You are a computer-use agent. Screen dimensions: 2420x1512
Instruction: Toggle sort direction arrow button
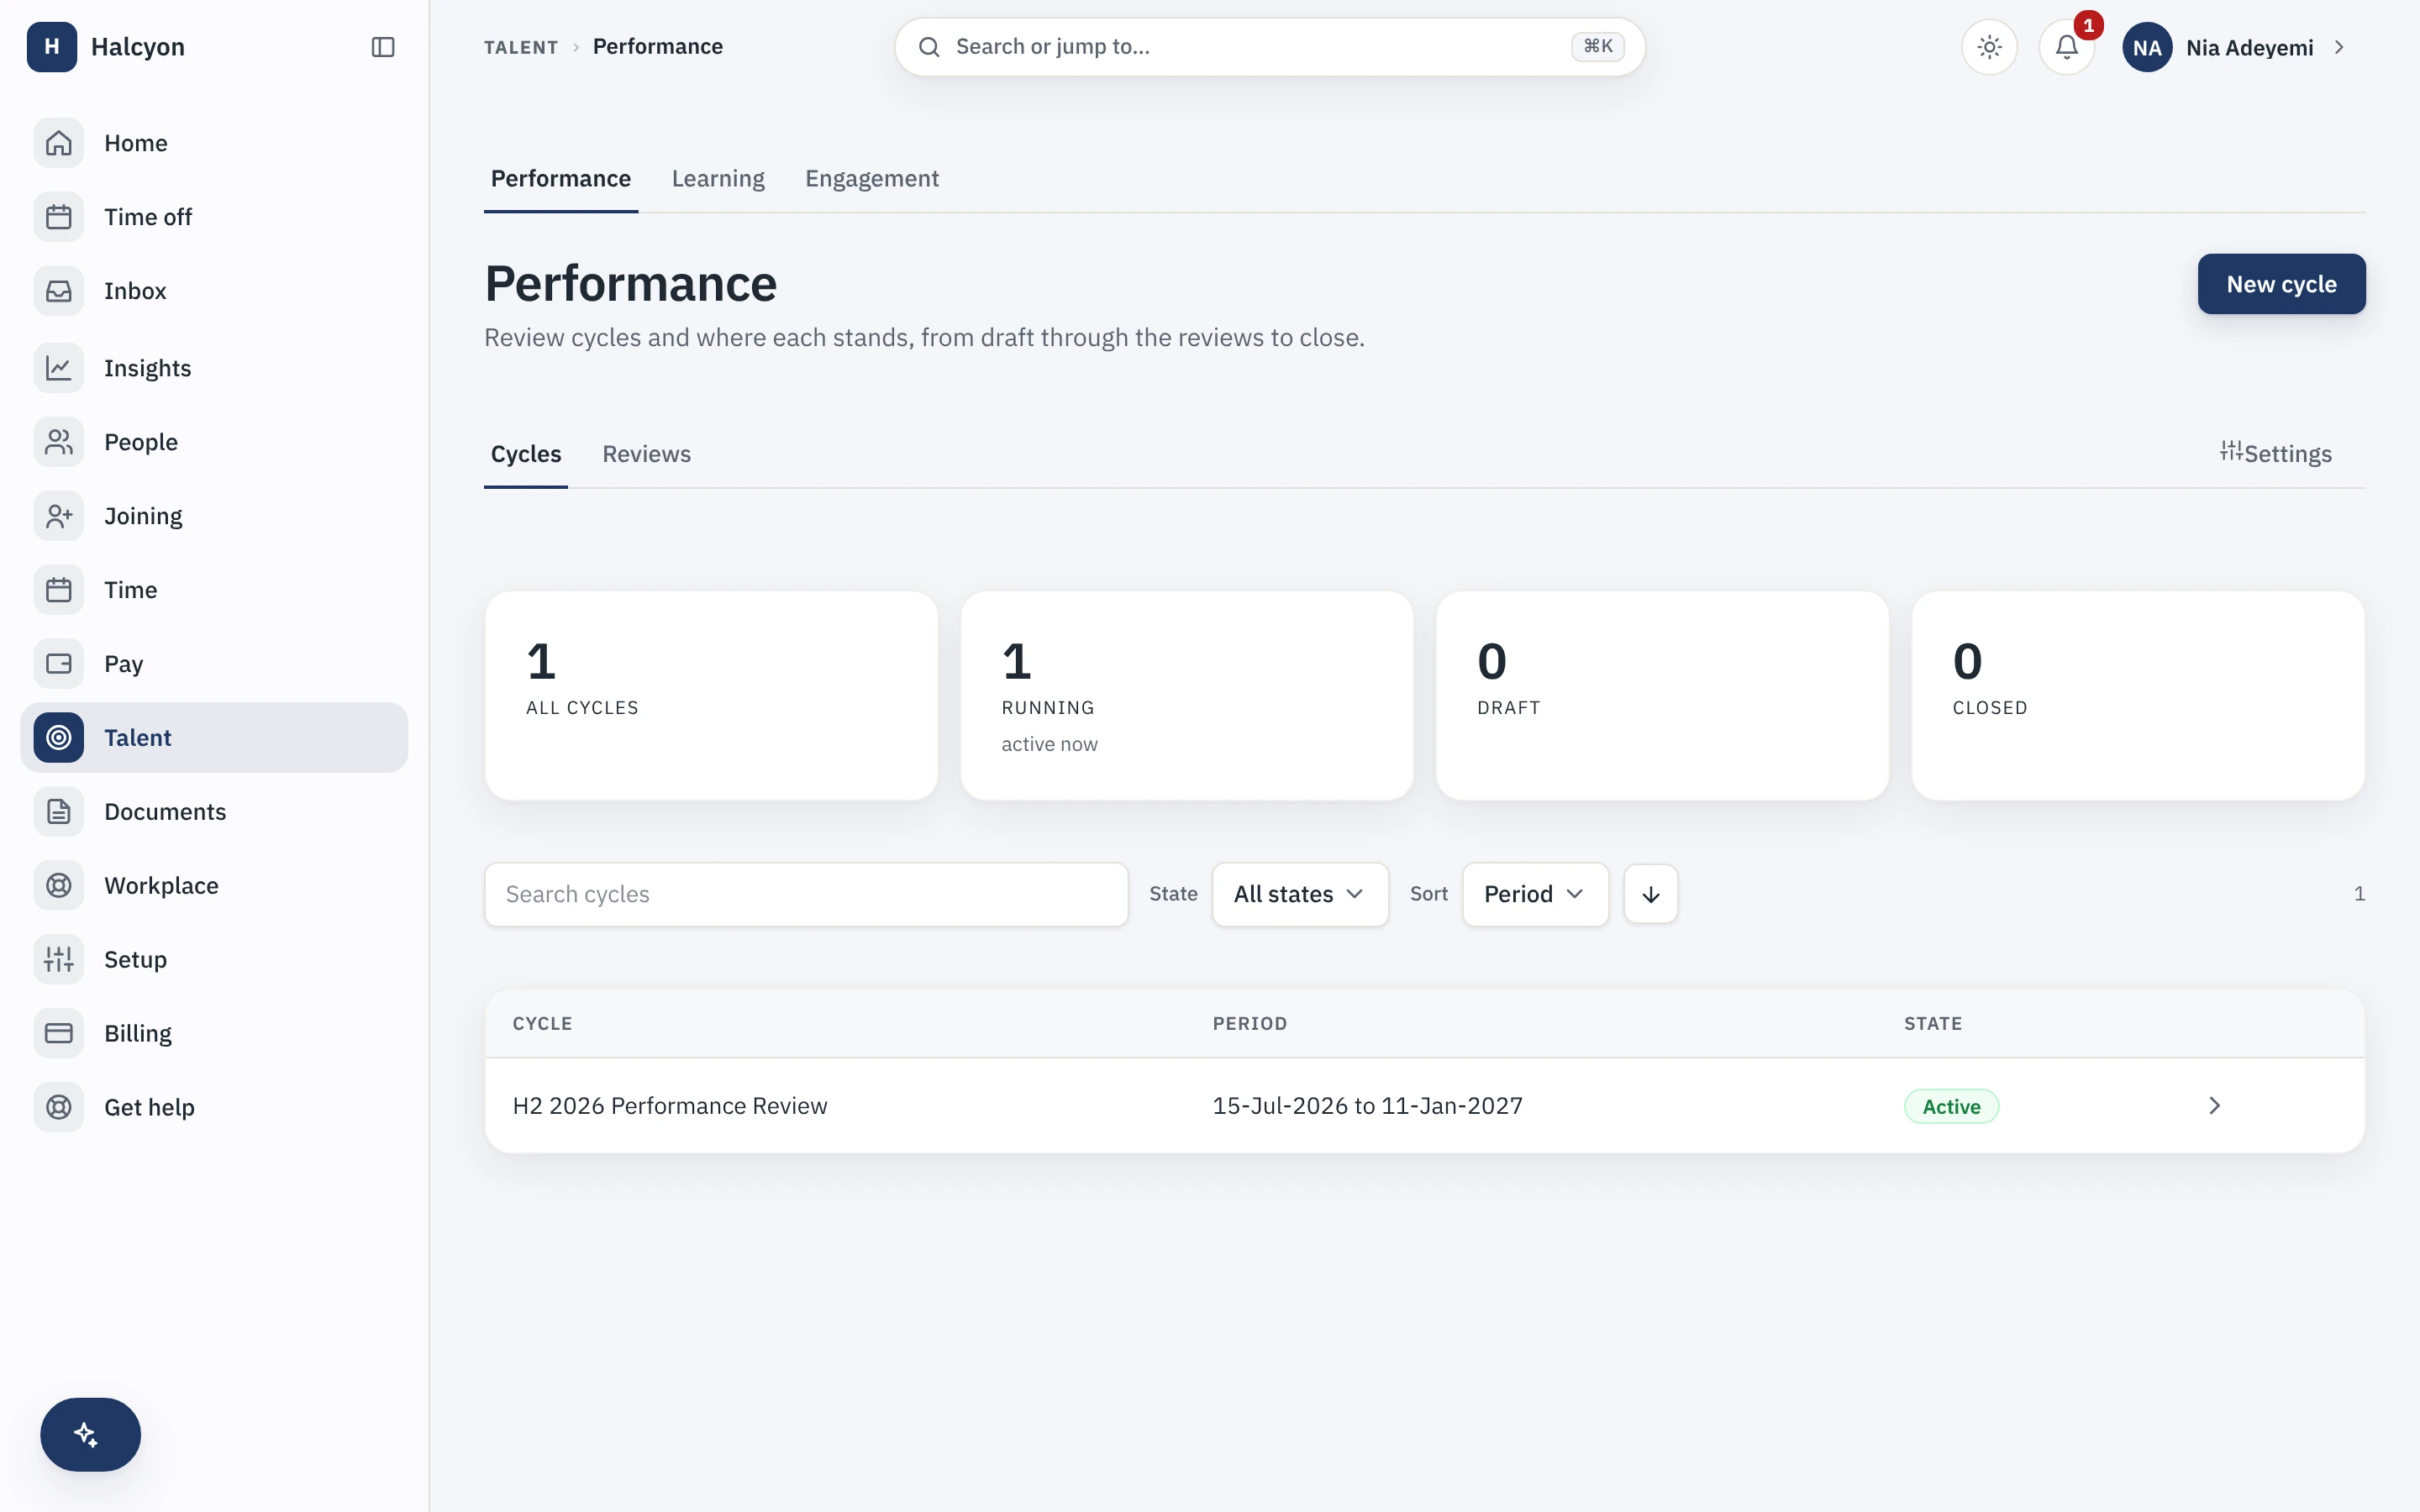[x=1651, y=894]
